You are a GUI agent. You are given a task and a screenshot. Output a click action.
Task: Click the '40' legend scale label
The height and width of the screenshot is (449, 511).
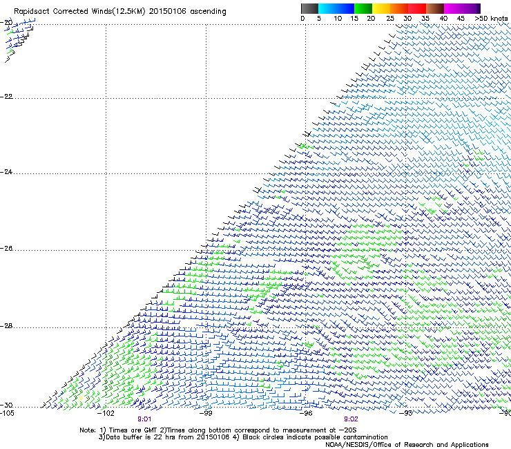443,19
